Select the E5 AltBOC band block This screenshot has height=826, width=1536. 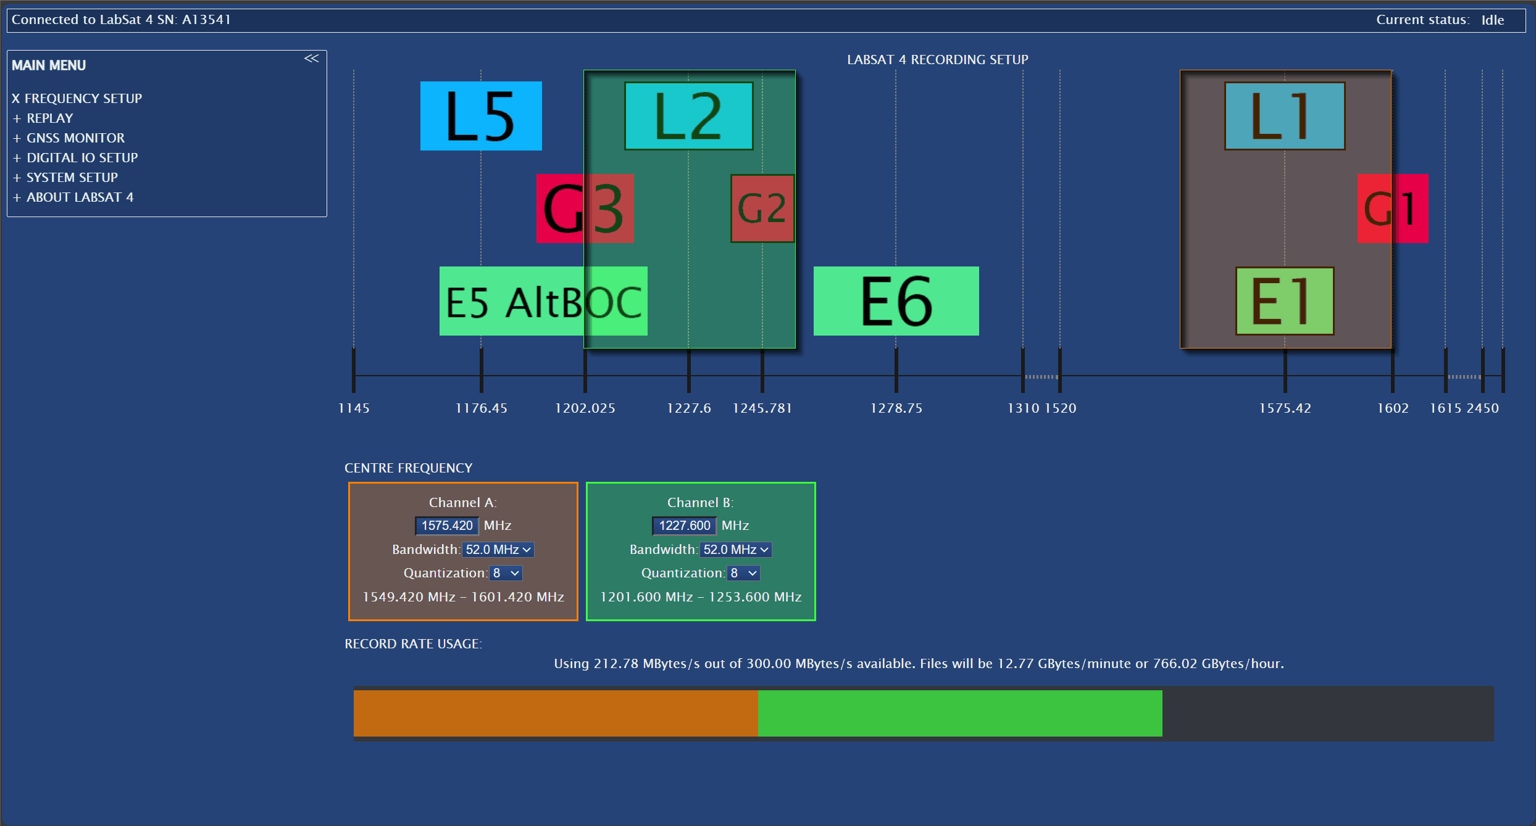pyautogui.click(x=543, y=301)
